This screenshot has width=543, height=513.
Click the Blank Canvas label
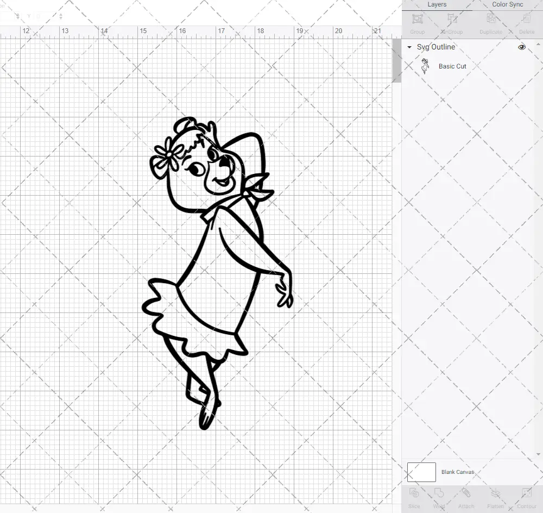(x=458, y=472)
